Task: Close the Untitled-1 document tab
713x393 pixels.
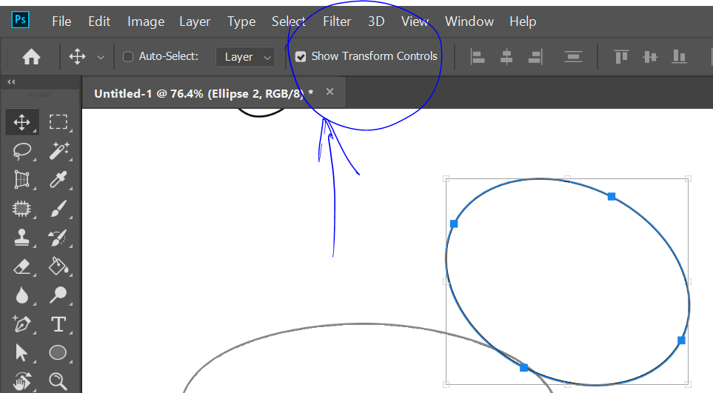Action: (x=329, y=92)
